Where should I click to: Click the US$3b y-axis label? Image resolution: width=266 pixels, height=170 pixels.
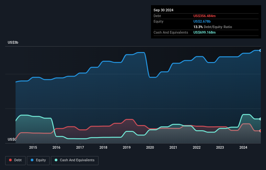[13, 42]
